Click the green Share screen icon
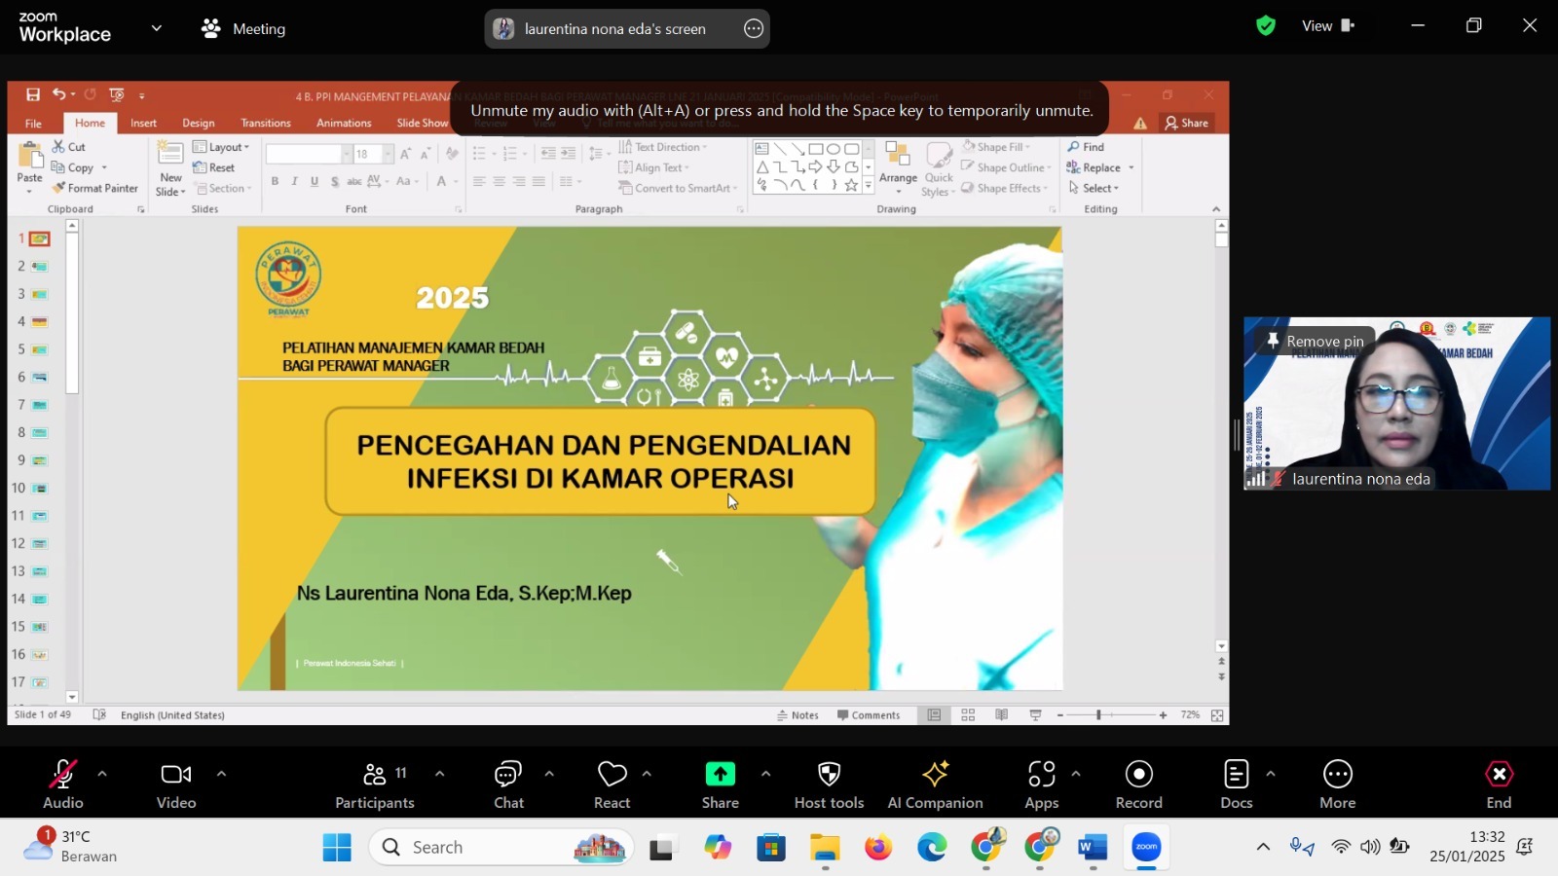This screenshot has height=876, width=1558. coord(720,775)
